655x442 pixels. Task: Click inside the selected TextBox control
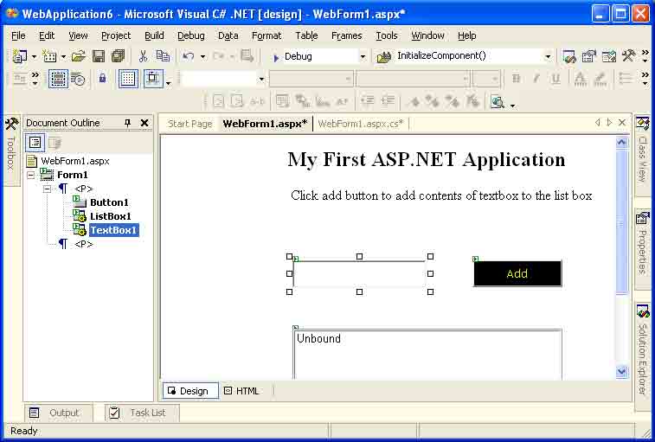pyautogui.click(x=359, y=274)
